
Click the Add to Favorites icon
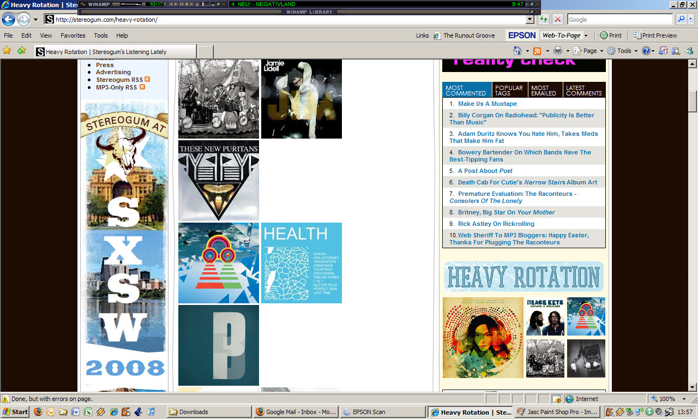tap(21, 51)
